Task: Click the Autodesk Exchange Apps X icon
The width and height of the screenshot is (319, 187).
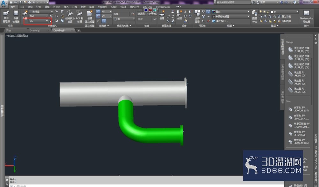Action: 281,2
